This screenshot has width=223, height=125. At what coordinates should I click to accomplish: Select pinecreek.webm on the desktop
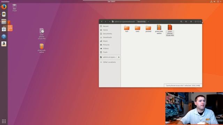[x=42, y=48]
